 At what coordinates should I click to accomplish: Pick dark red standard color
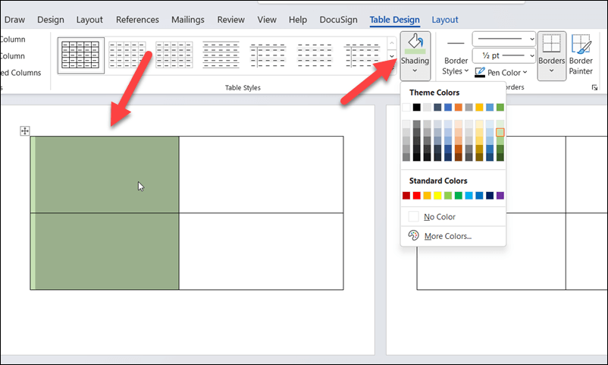click(x=406, y=195)
